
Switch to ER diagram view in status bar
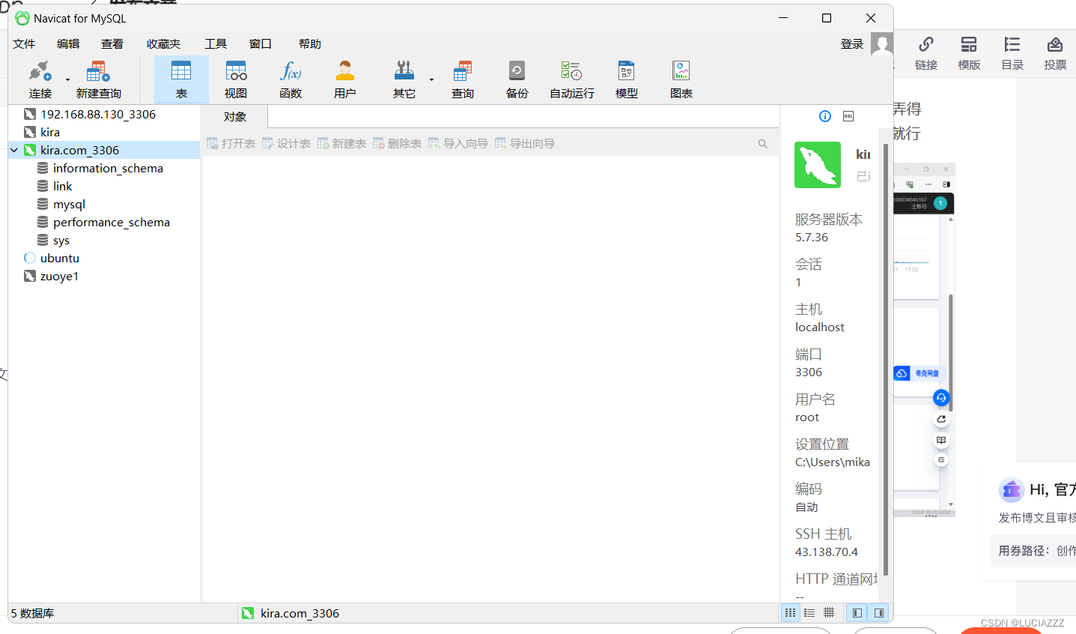click(x=829, y=613)
